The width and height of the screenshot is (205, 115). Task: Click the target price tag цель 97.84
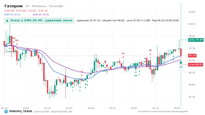tap(196, 40)
